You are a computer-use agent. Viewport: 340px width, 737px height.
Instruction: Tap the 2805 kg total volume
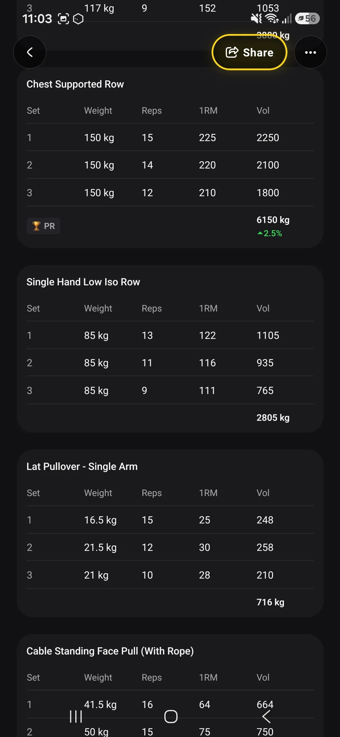[x=273, y=418]
